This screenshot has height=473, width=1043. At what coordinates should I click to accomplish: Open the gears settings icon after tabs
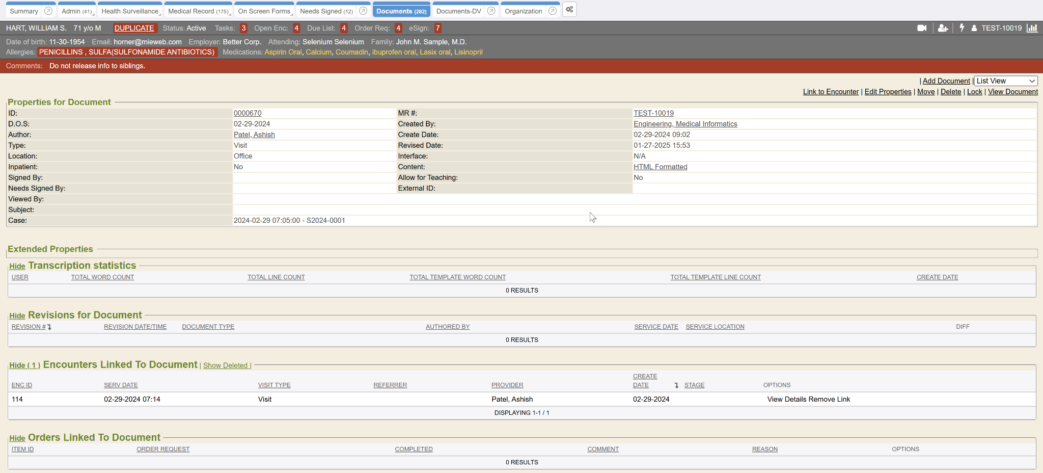click(x=569, y=10)
